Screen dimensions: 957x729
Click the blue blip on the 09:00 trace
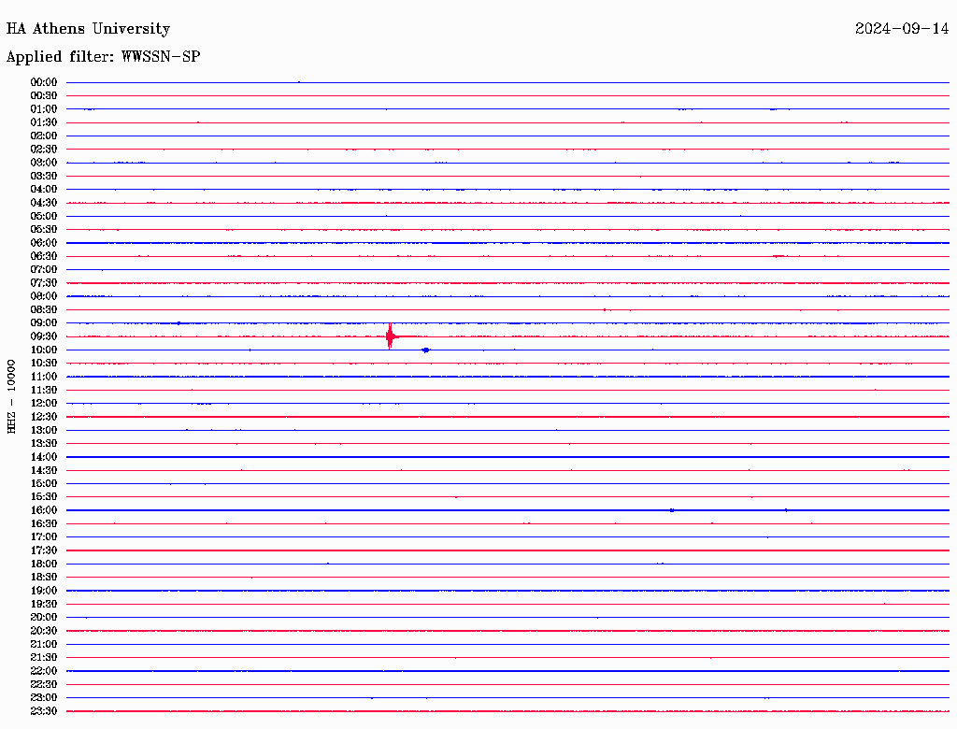coord(179,323)
